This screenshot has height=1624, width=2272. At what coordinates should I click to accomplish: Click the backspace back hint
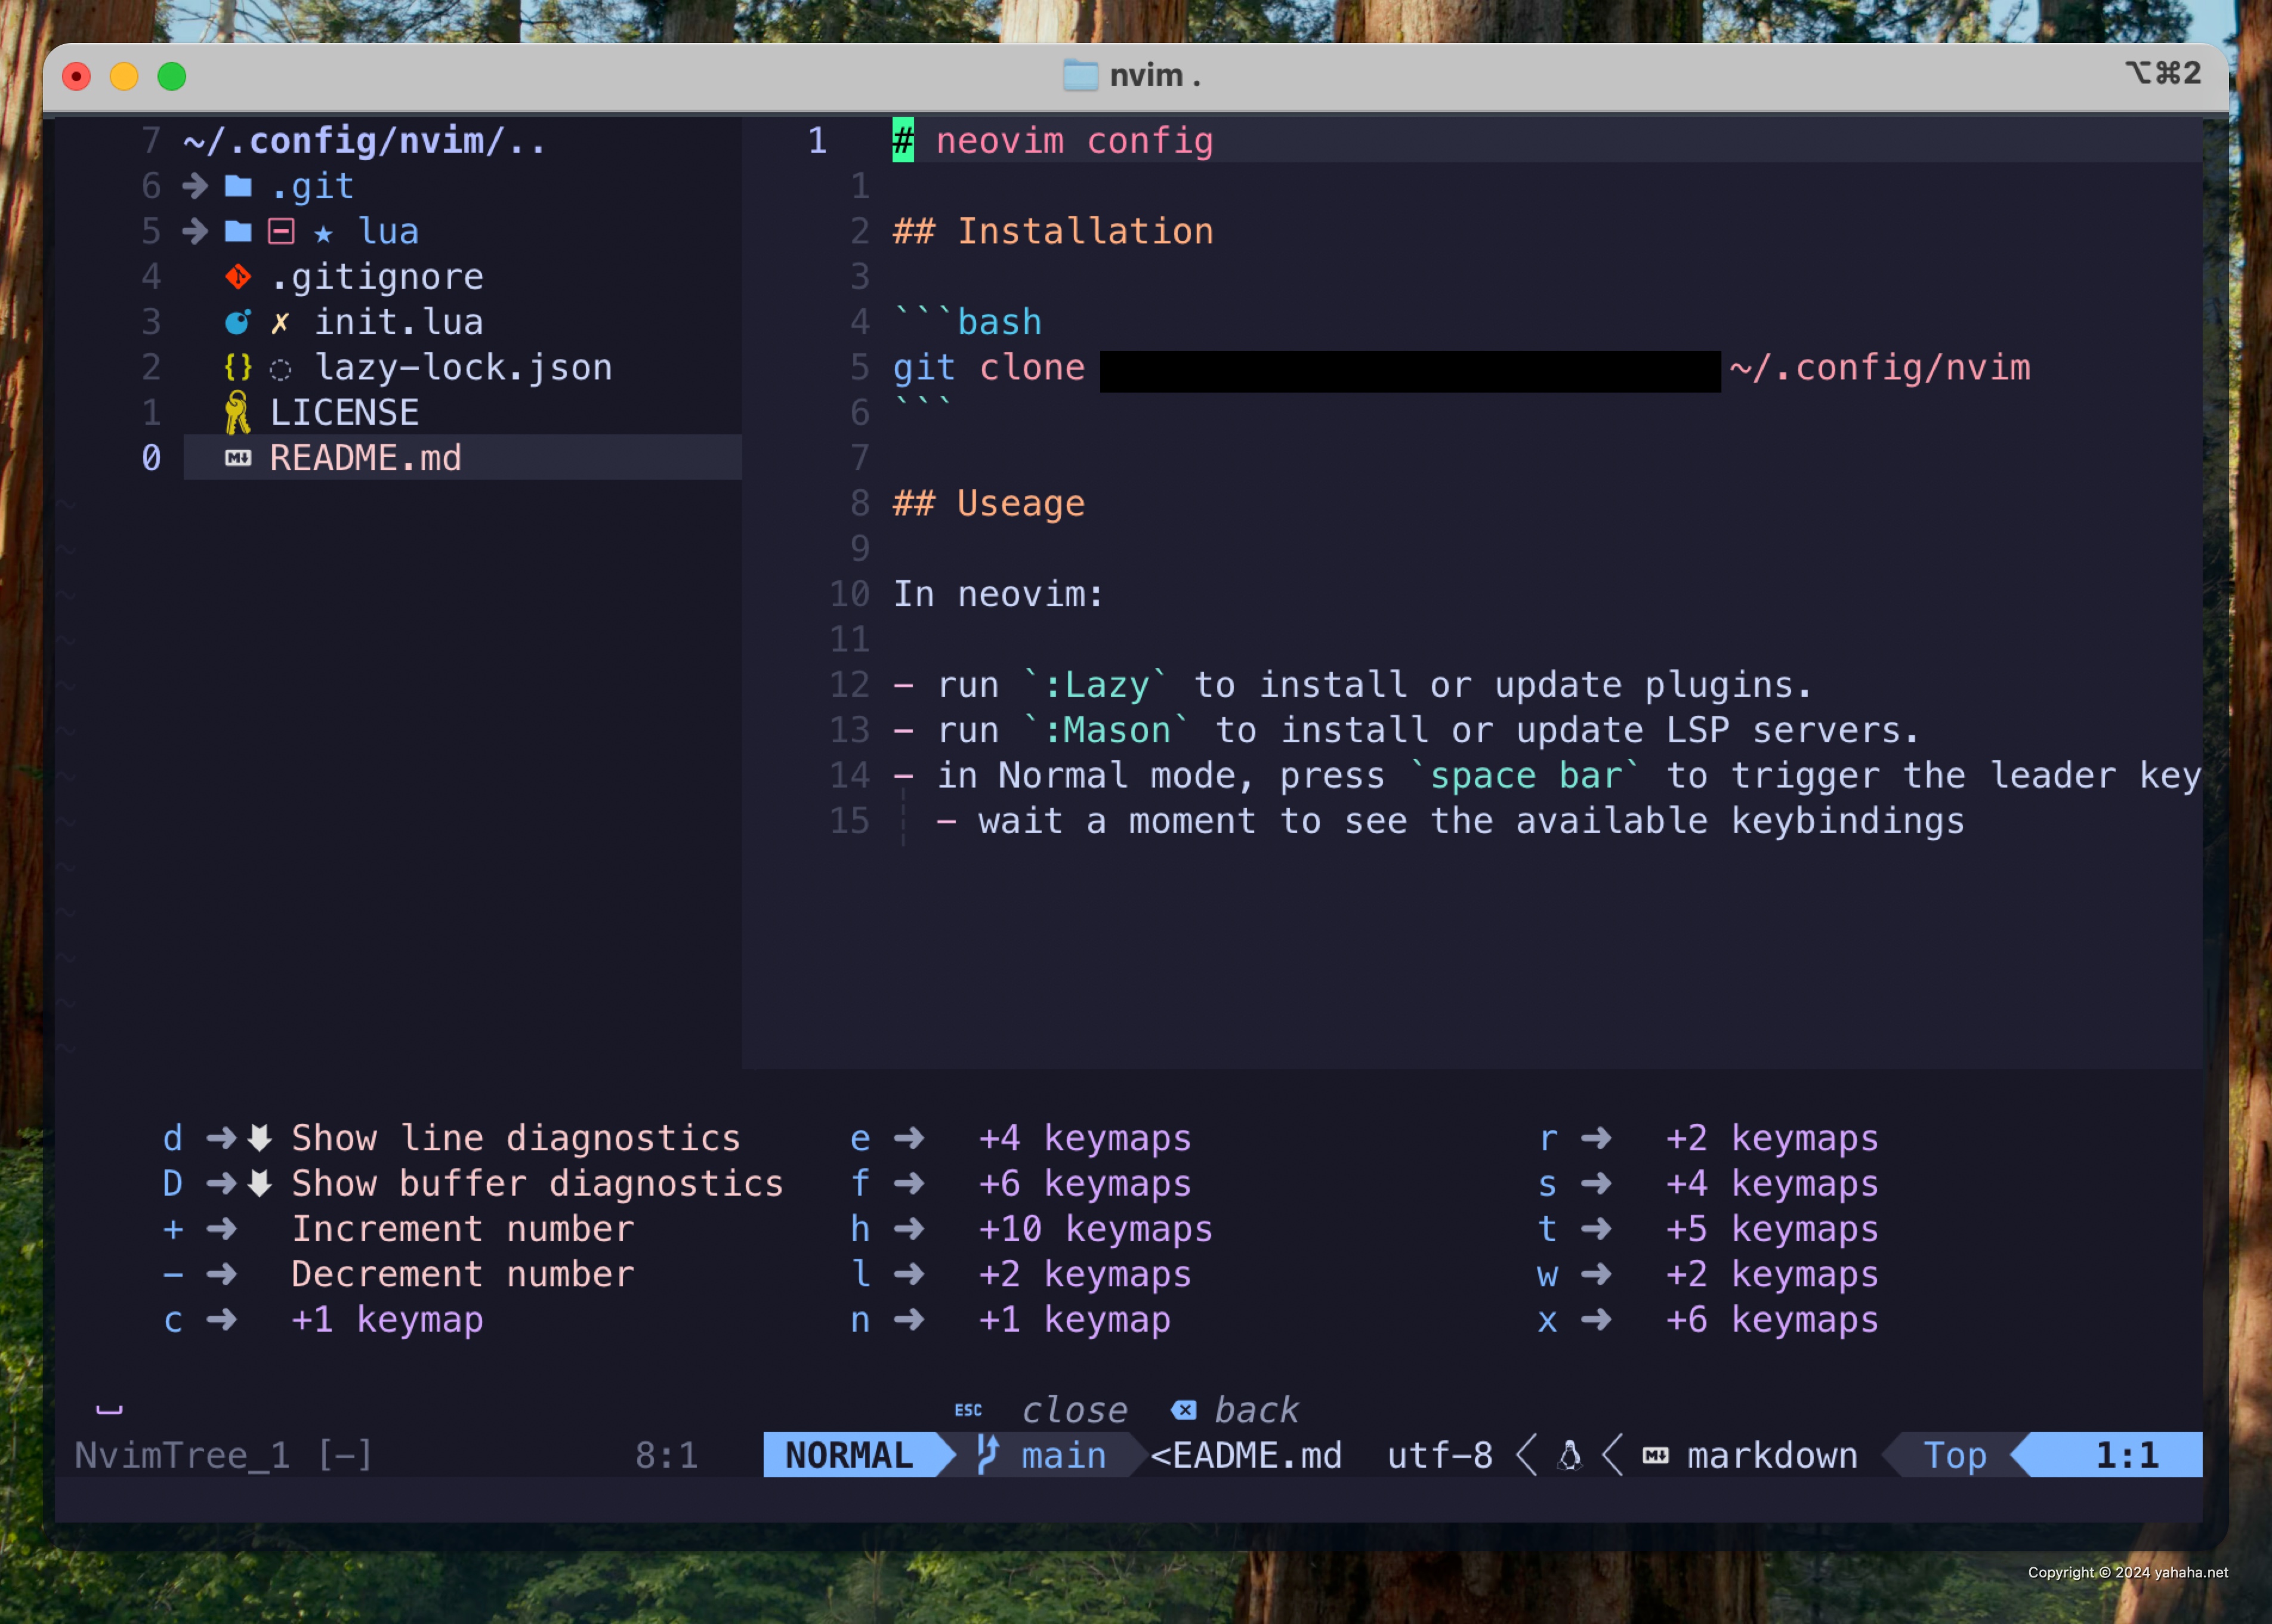tap(1235, 1410)
